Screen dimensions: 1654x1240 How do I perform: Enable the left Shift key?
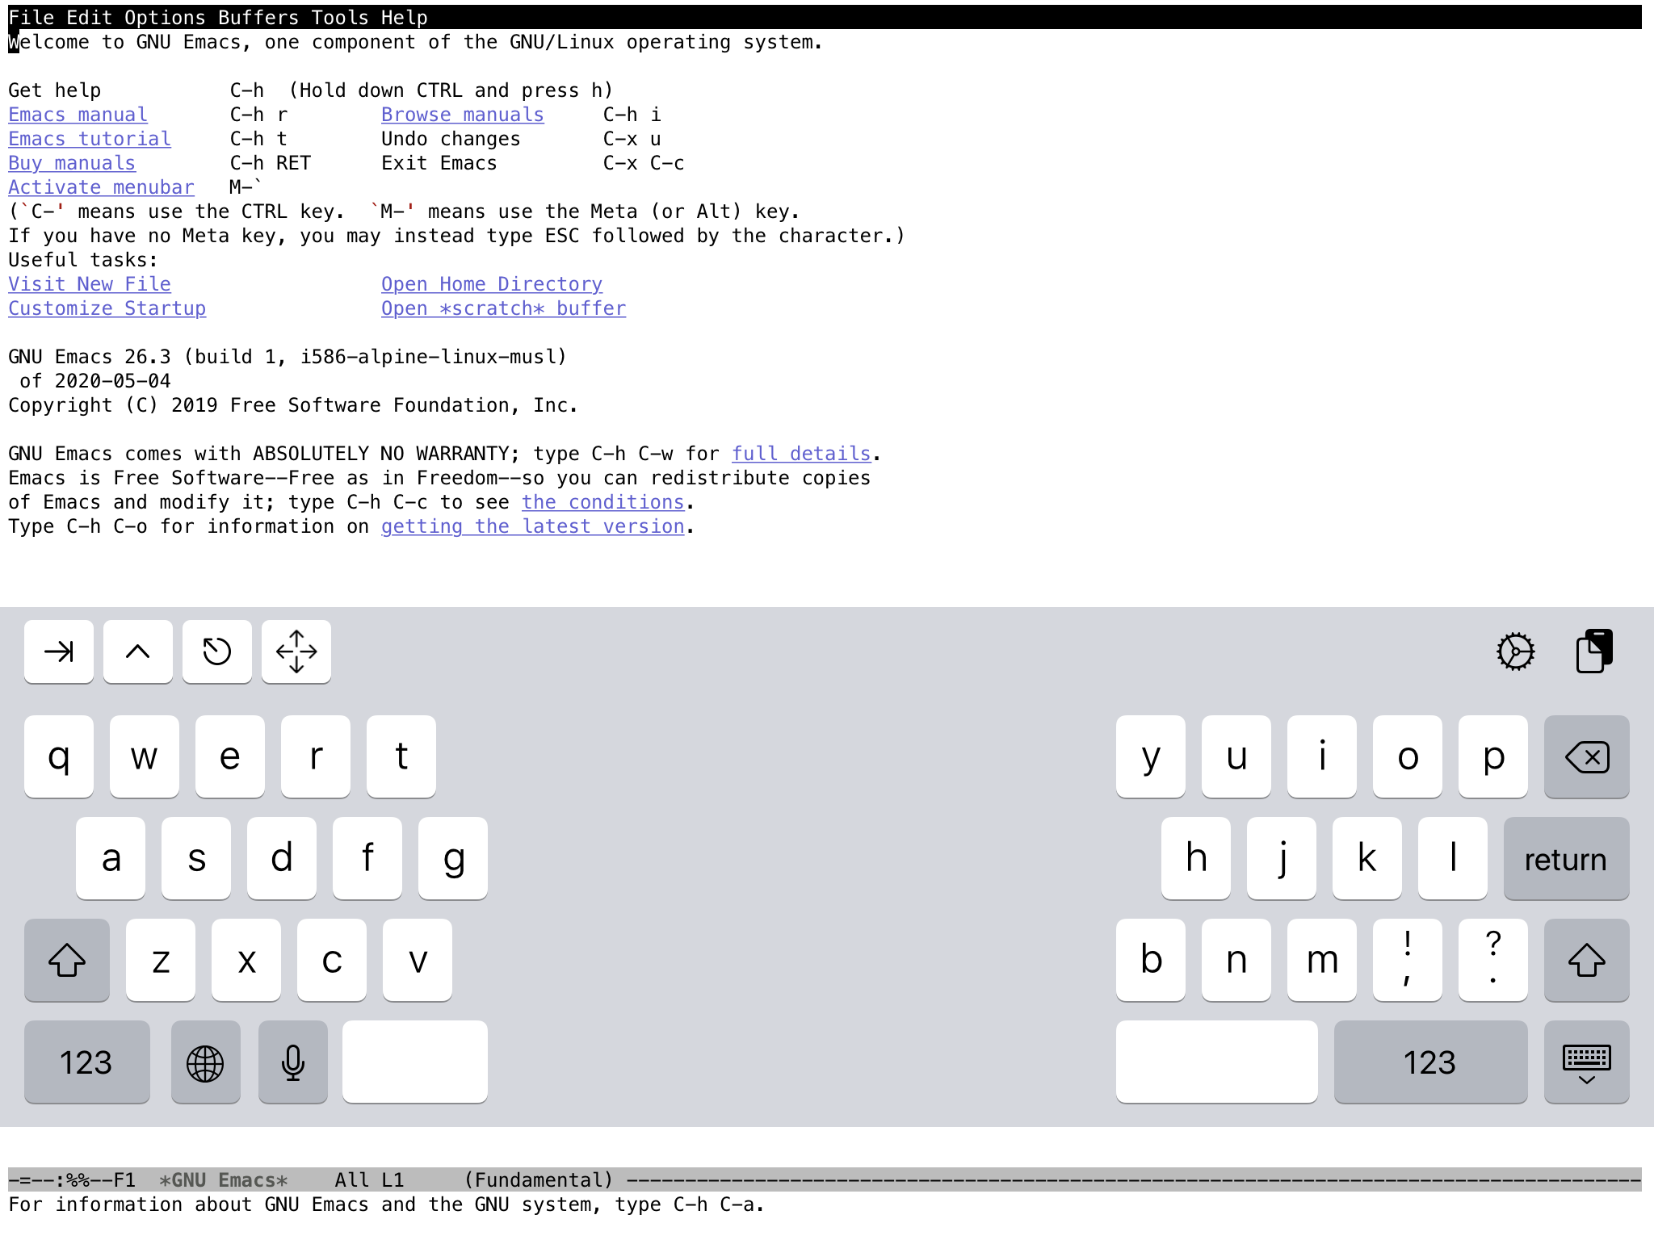66,961
